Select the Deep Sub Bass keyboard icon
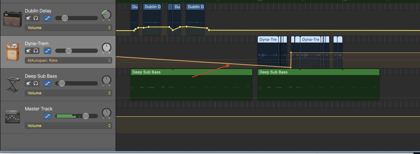 pyautogui.click(x=13, y=85)
